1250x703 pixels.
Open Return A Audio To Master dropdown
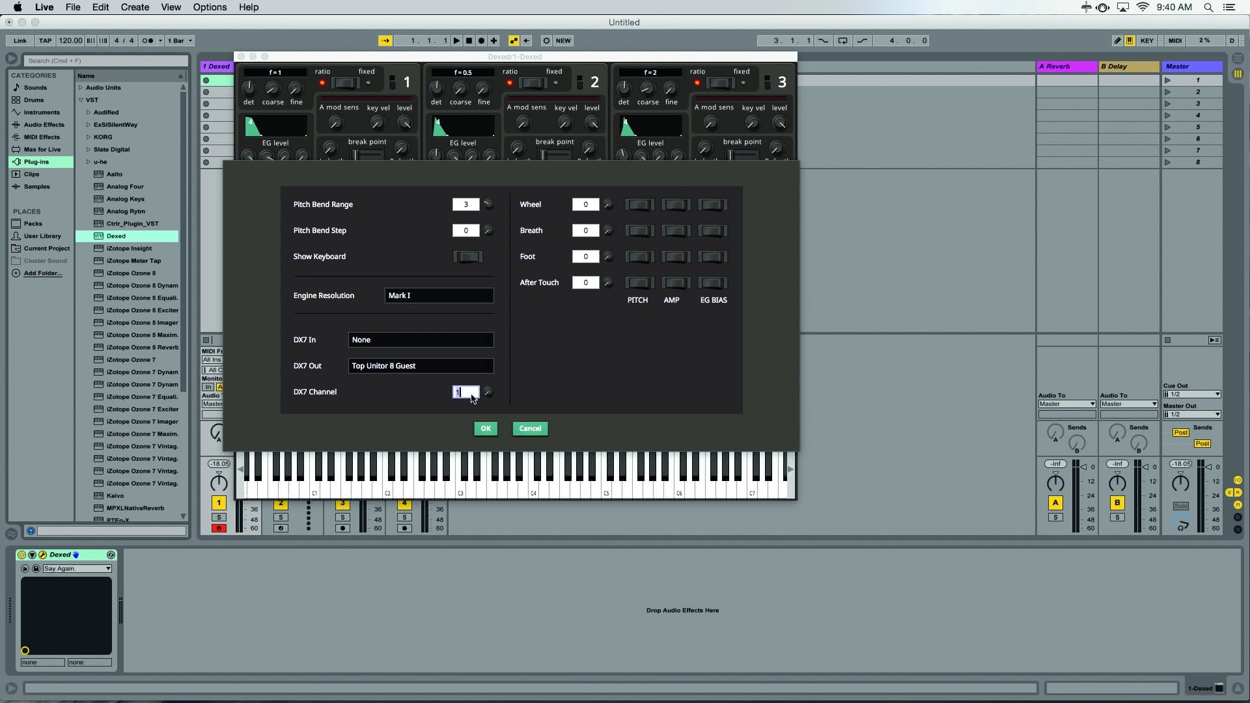(x=1067, y=404)
